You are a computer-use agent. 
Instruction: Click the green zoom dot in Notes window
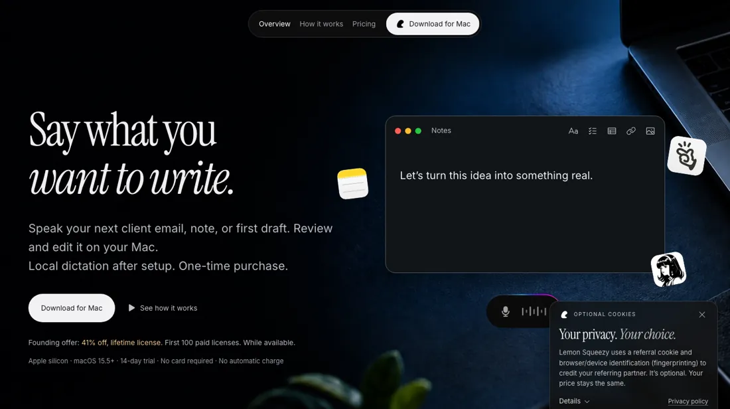[x=418, y=131]
